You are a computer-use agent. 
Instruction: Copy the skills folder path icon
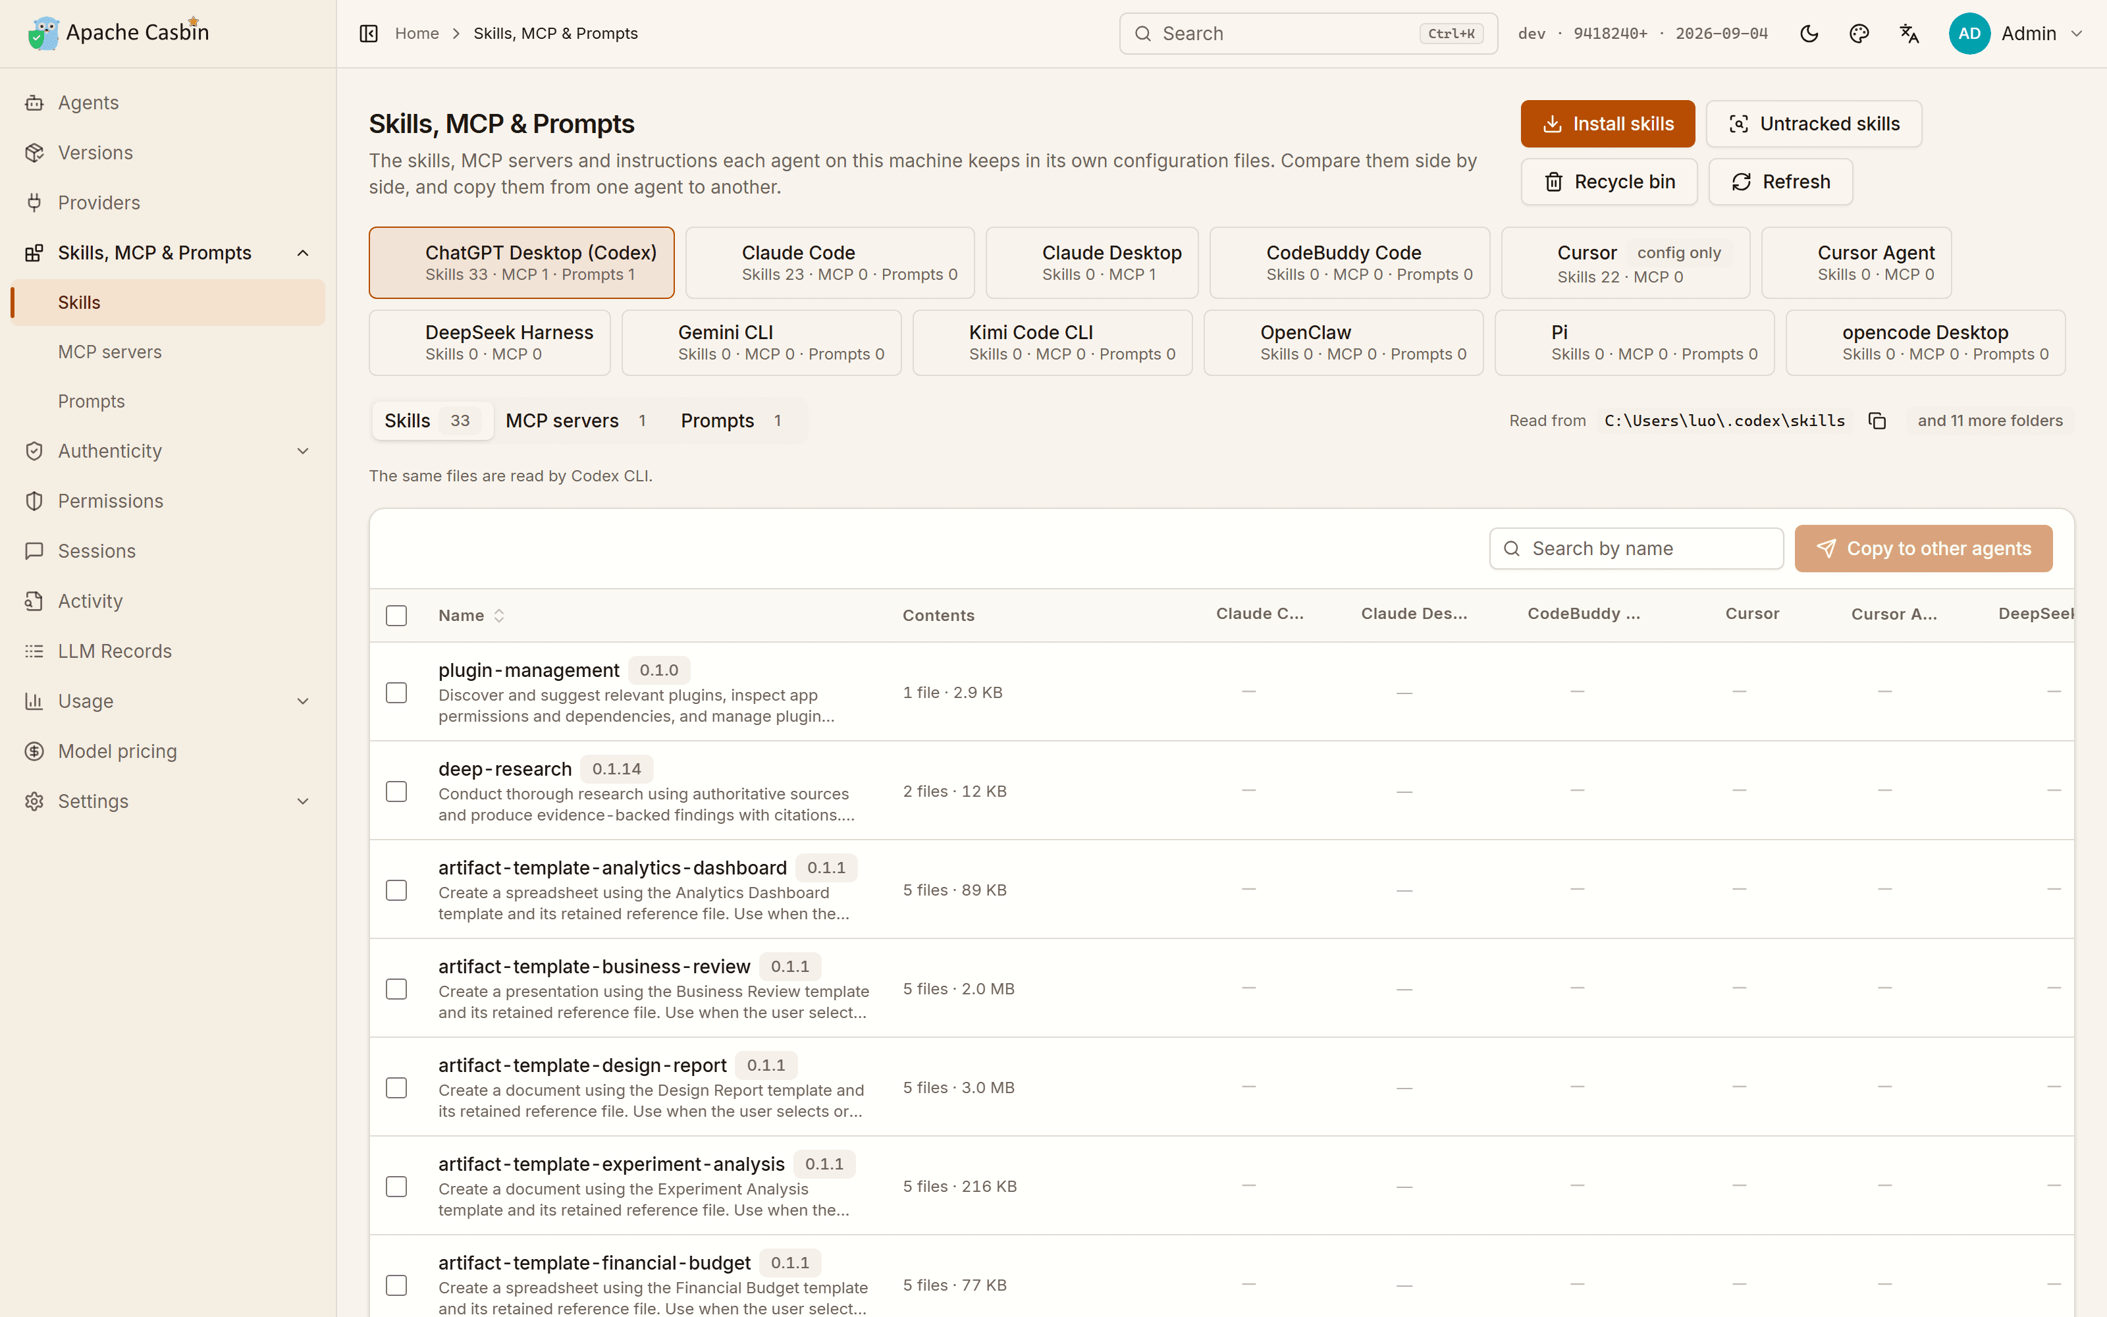coord(1877,421)
